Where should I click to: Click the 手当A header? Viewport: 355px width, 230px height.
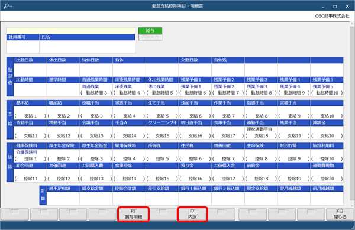129,123
